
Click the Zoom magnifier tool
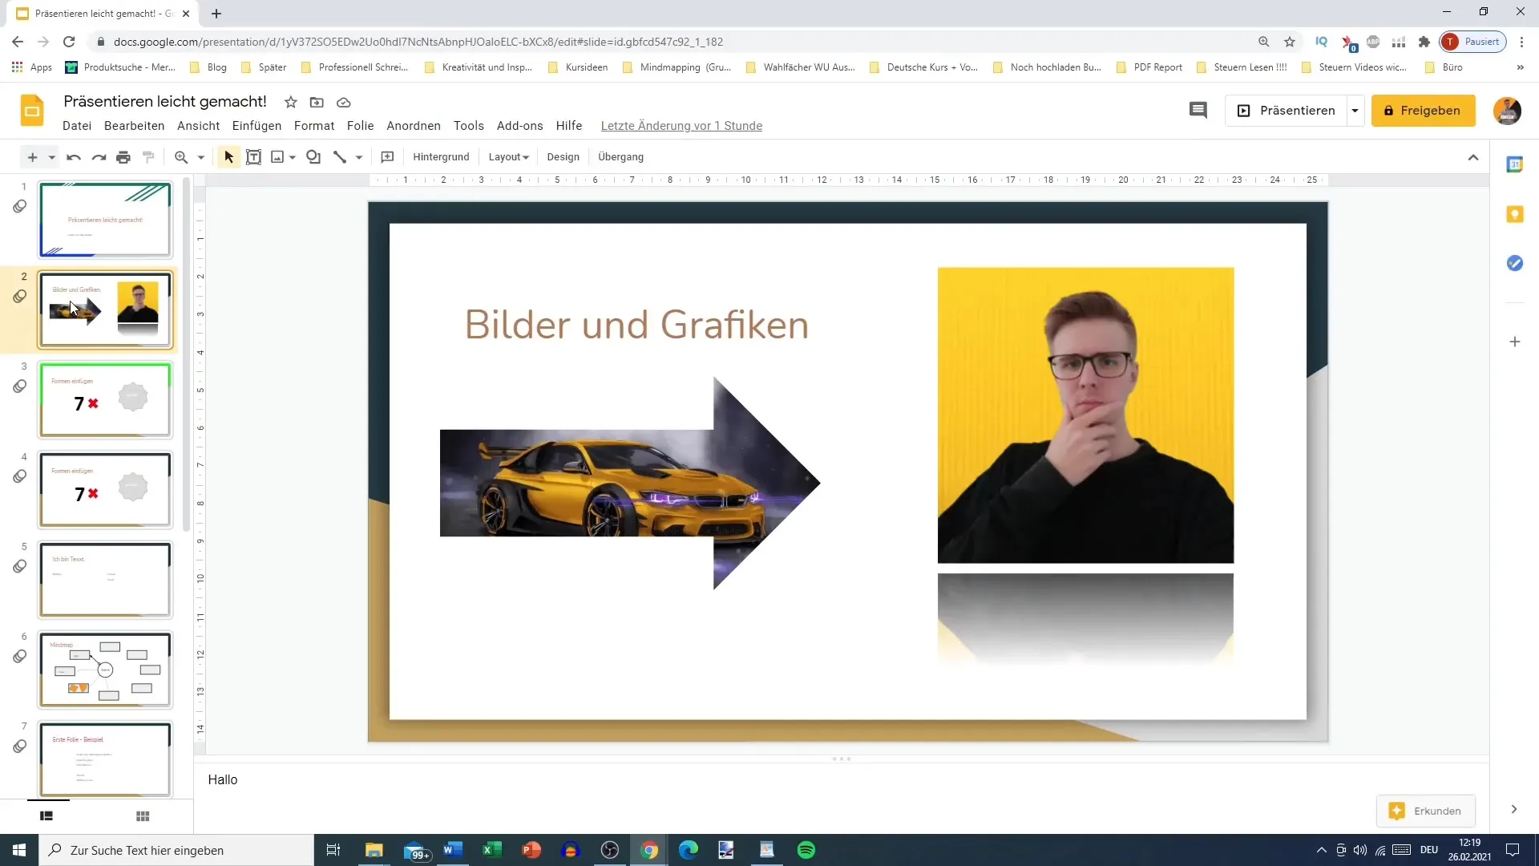(x=181, y=157)
